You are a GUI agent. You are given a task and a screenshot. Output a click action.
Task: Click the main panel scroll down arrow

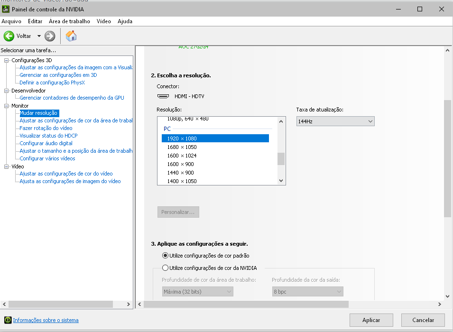tap(447, 296)
